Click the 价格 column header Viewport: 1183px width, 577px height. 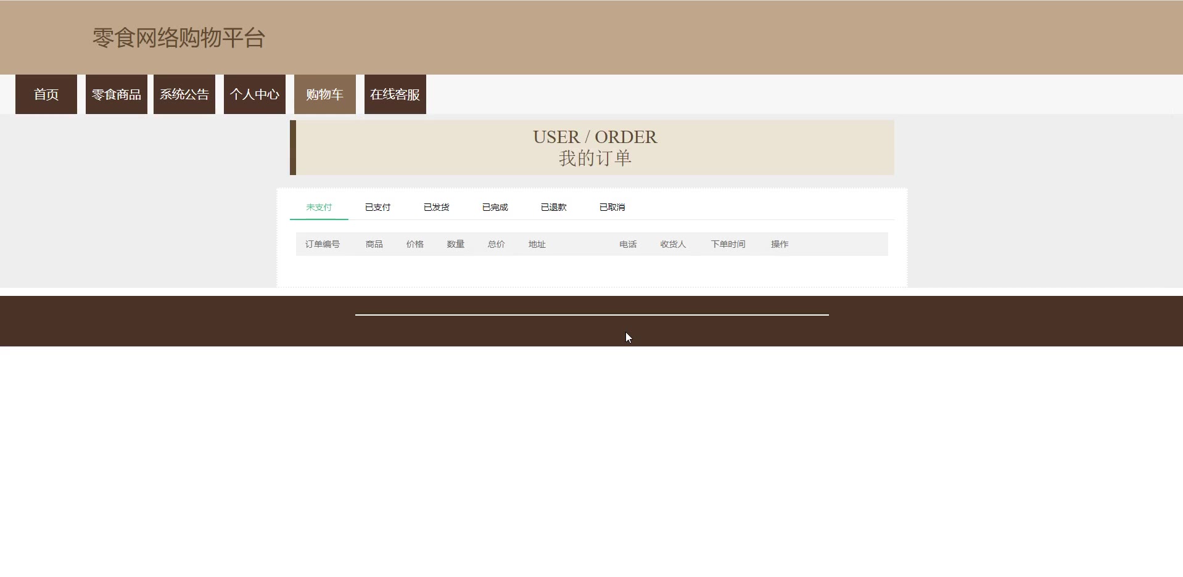pos(415,244)
